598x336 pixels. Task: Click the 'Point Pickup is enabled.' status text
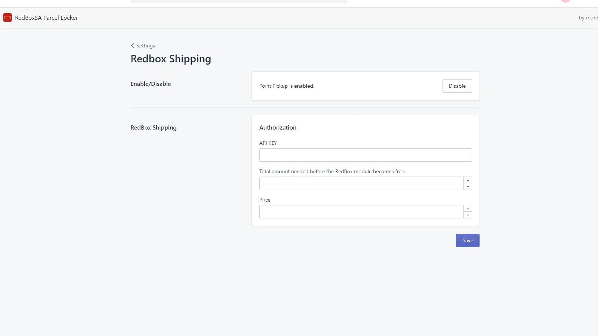coord(287,86)
